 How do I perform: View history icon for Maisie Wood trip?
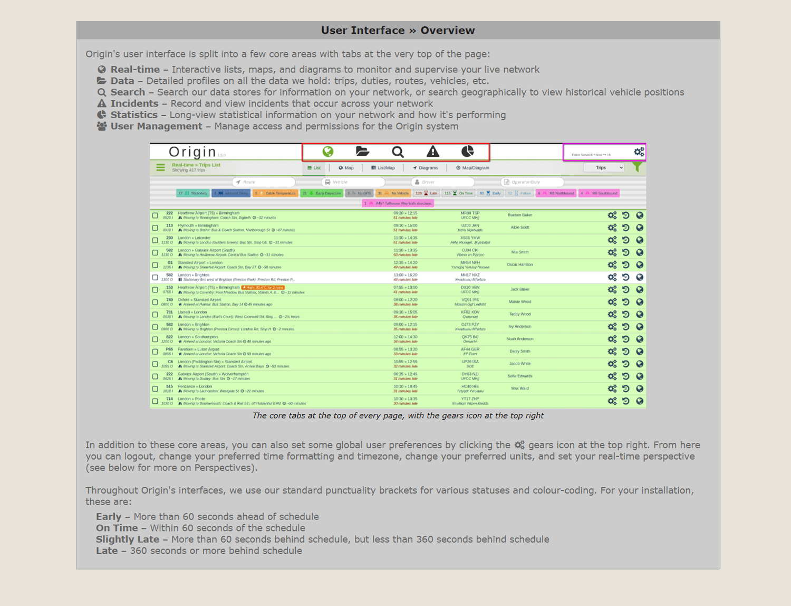626,302
